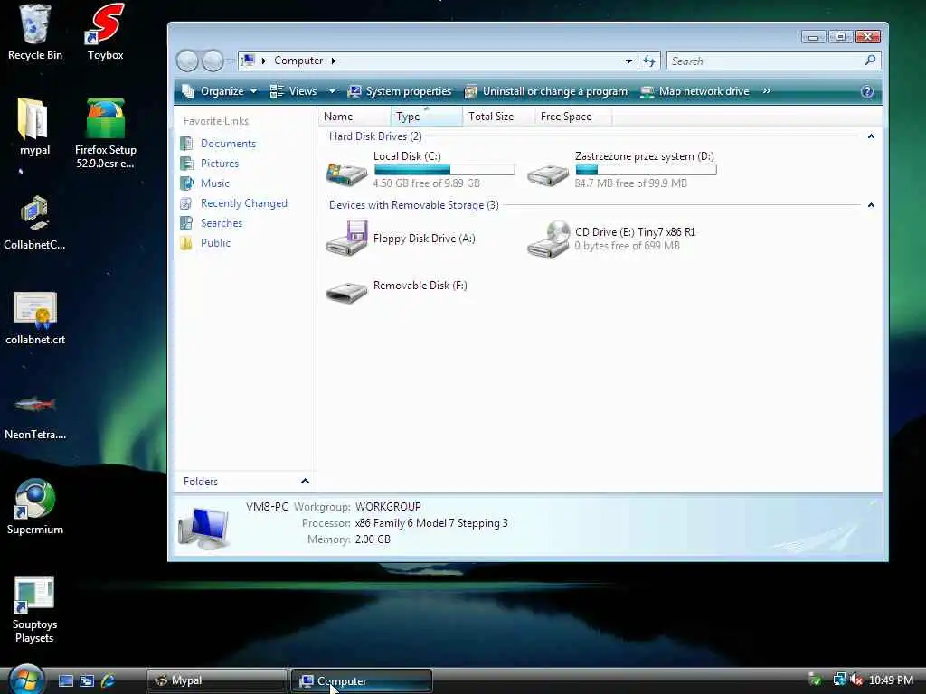Screen dimensions: 926x694
Task: Click the computer icon in details pane
Action: (203, 527)
